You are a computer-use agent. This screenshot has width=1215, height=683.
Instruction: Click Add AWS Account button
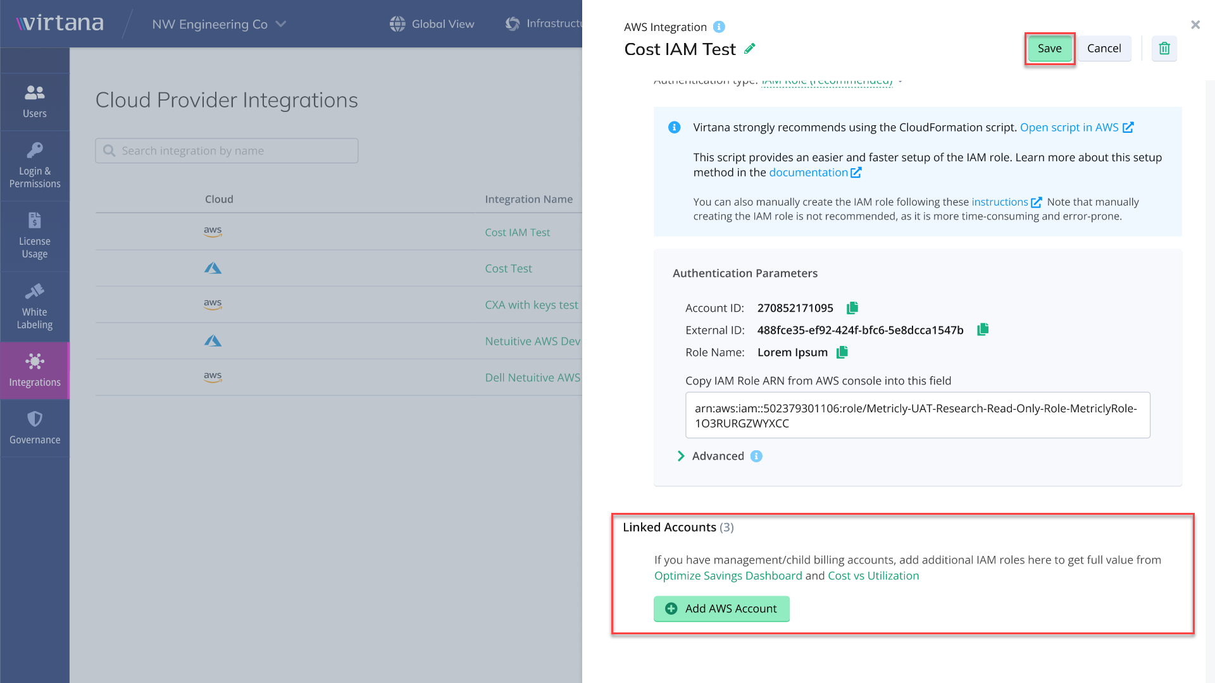click(x=721, y=609)
